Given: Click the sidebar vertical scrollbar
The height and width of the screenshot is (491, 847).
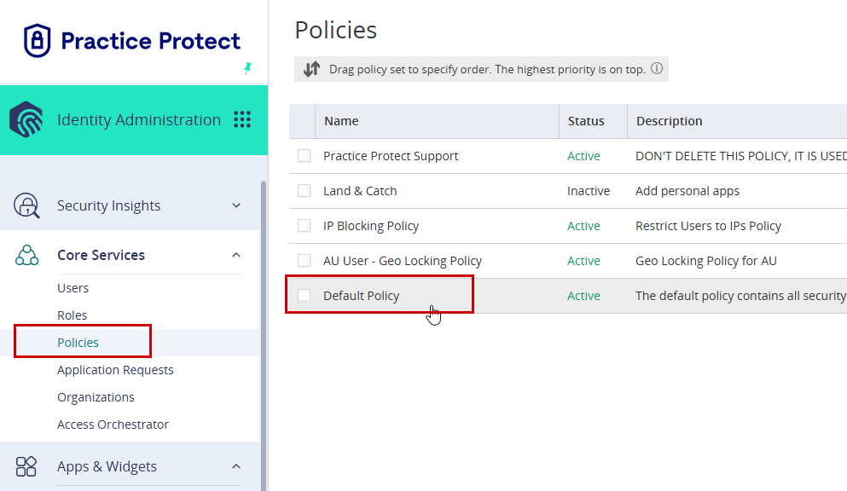Looking at the screenshot, I should 264,336.
